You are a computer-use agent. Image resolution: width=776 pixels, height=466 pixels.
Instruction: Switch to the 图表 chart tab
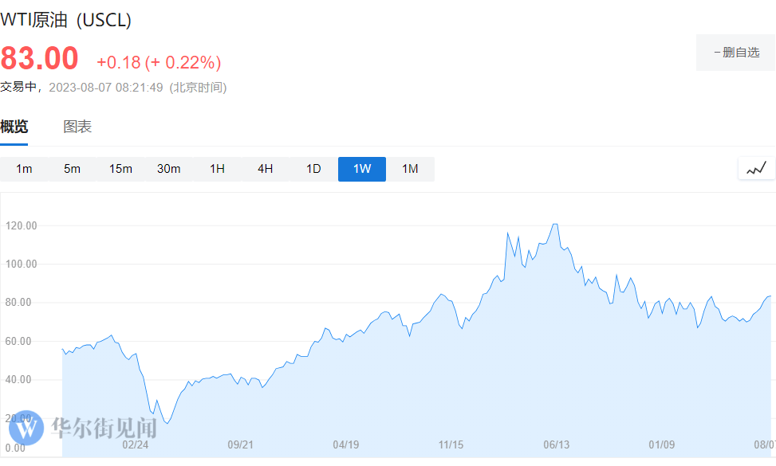77,127
